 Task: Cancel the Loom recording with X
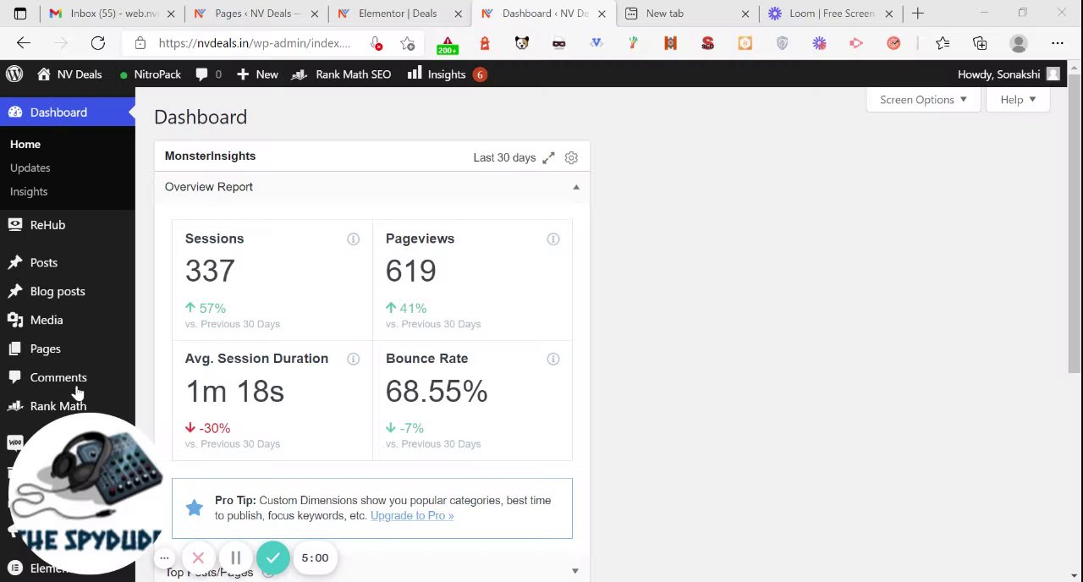[x=198, y=557]
